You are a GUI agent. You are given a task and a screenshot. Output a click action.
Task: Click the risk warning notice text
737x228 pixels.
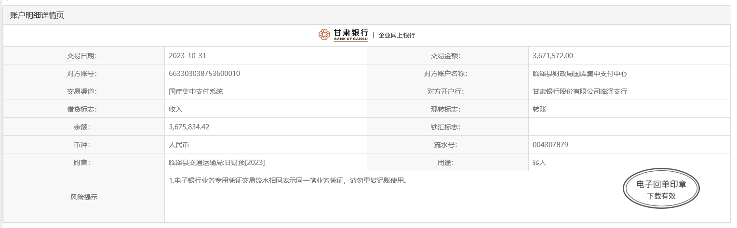(288, 181)
